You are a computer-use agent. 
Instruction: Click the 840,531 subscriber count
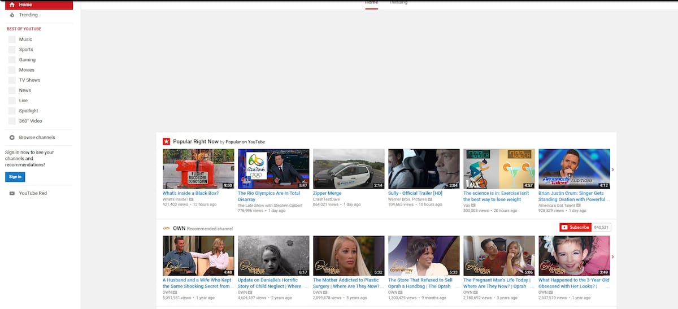click(x=602, y=227)
